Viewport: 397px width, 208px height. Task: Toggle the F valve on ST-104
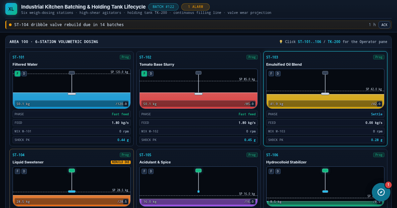[18, 171]
